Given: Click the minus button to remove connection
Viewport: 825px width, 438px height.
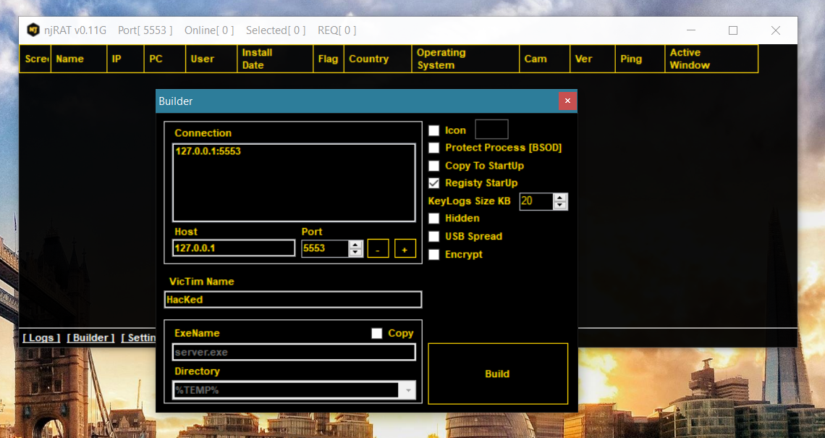Looking at the screenshot, I should point(378,248).
